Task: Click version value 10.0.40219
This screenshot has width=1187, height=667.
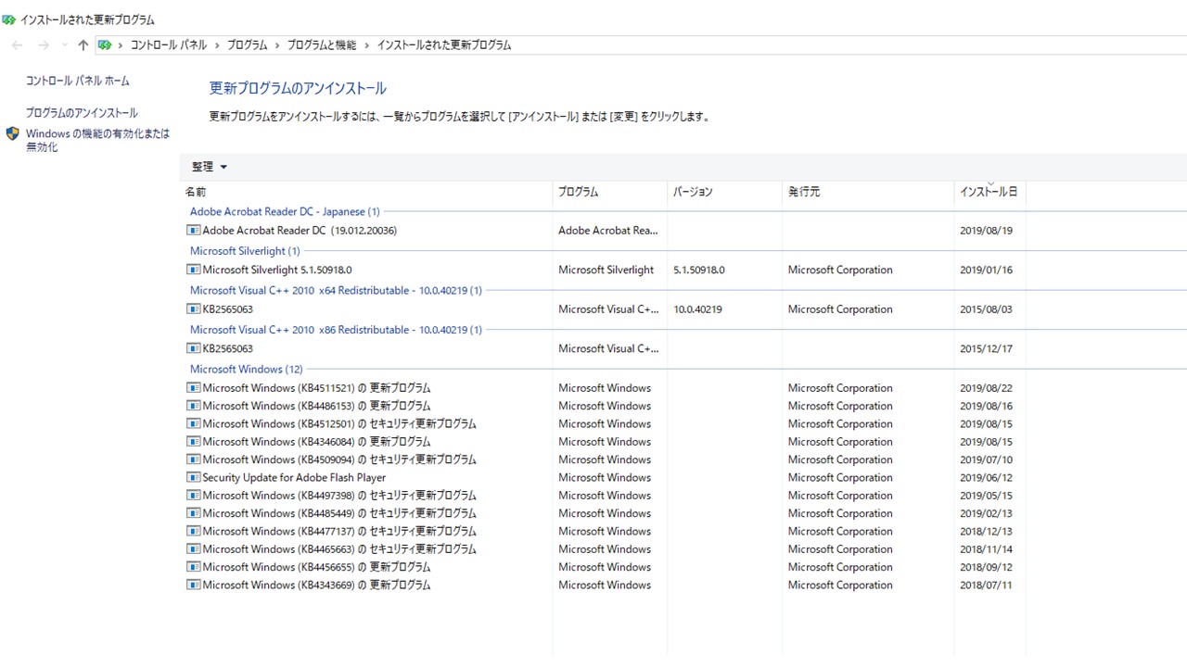Action: pyautogui.click(x=697, y=309)
